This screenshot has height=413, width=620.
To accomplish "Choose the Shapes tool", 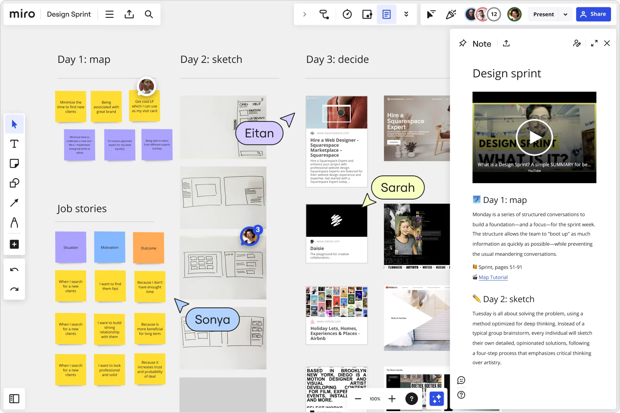I will [14, 183].
